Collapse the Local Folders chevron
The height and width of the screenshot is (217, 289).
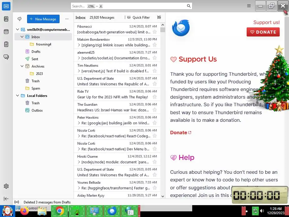tap(17, 96)
